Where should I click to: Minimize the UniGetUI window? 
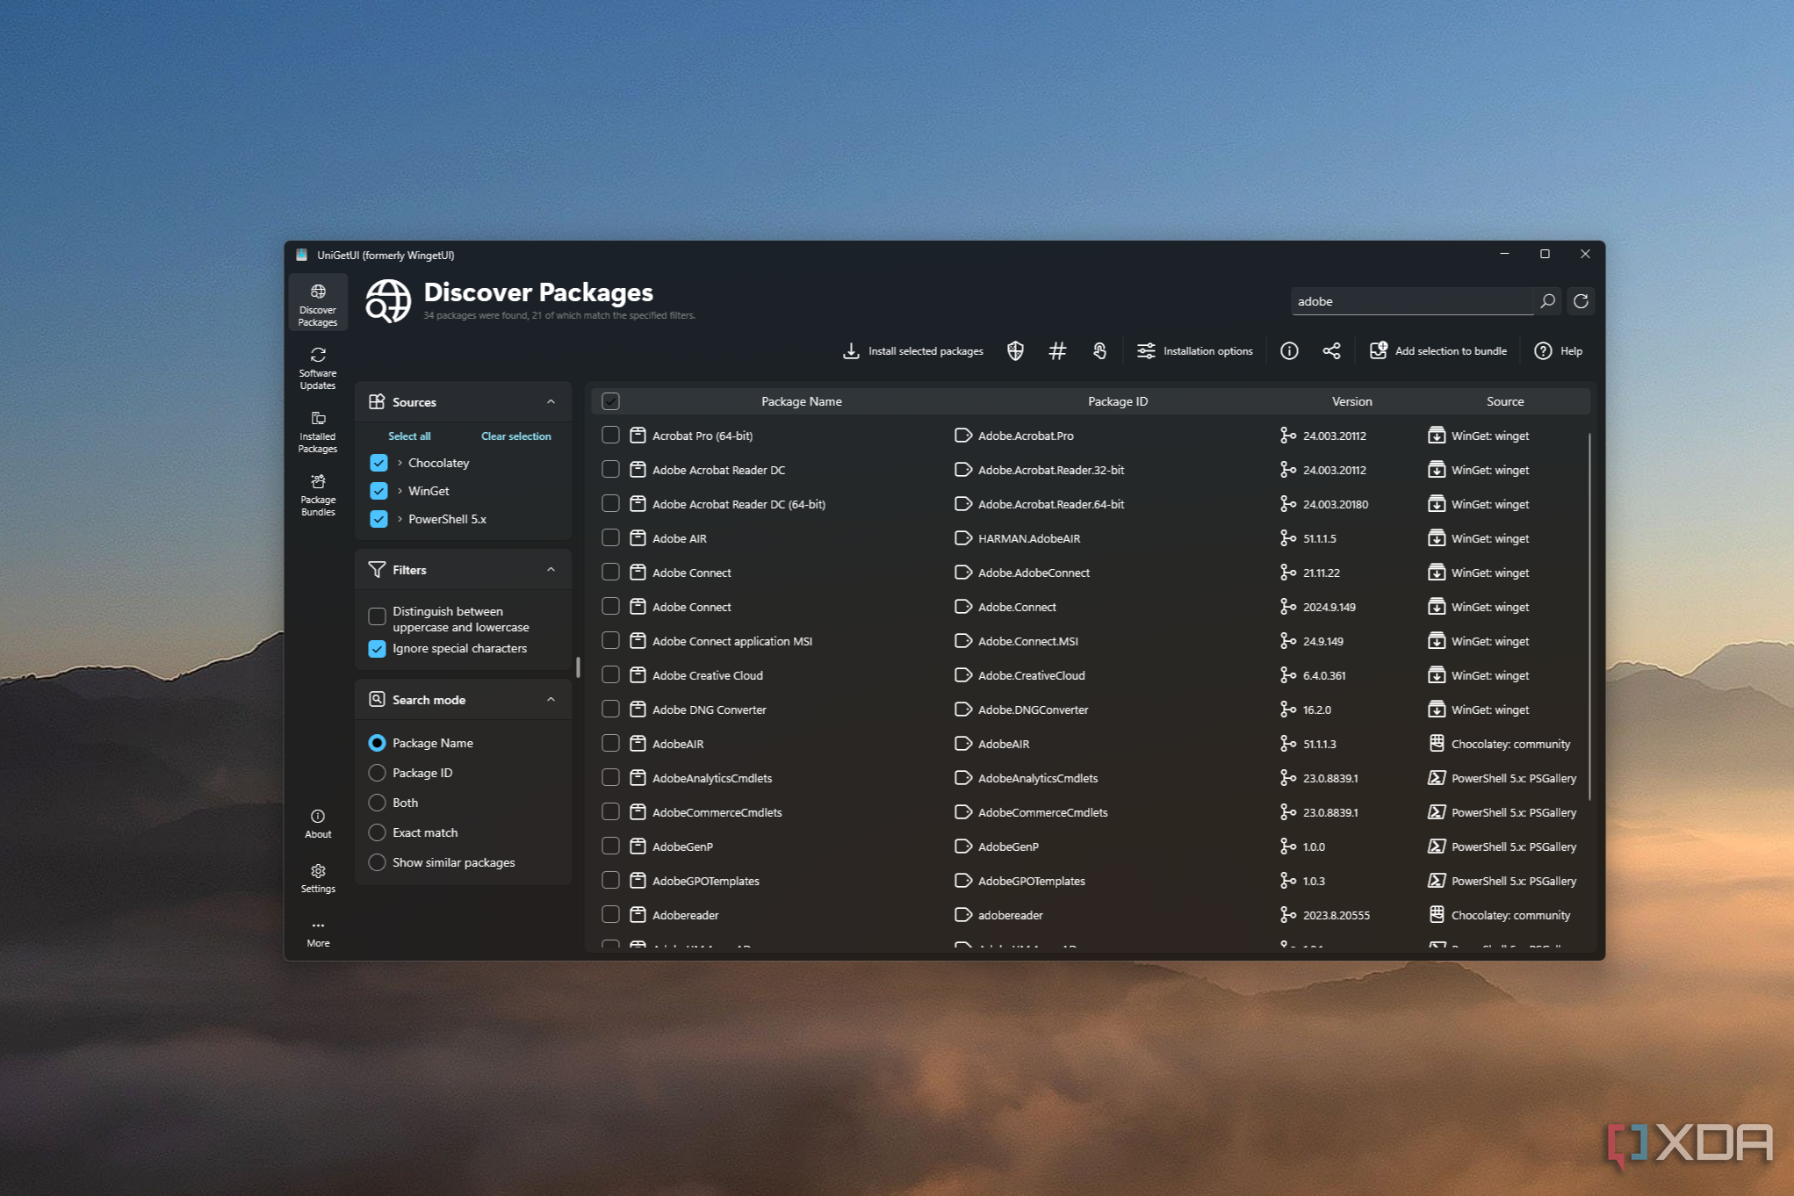(1504, 254)
